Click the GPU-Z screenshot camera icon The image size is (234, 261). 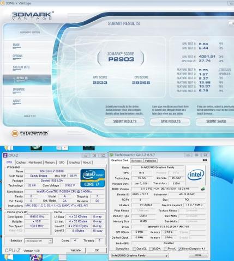pyautogui.click(x=205, y=160)
